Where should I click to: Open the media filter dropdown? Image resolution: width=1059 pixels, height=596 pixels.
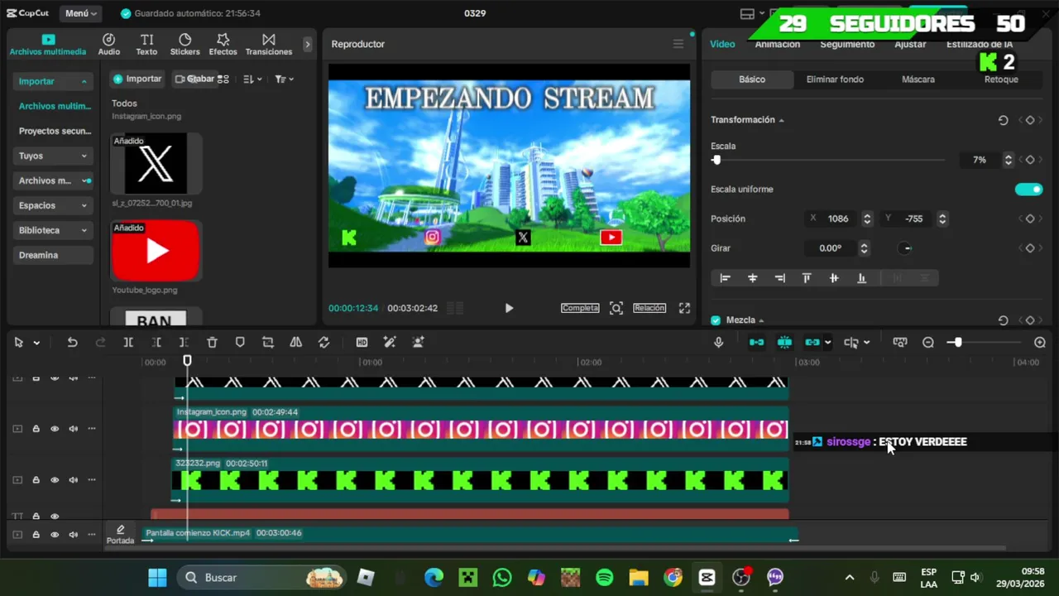[x=284, y=79]
